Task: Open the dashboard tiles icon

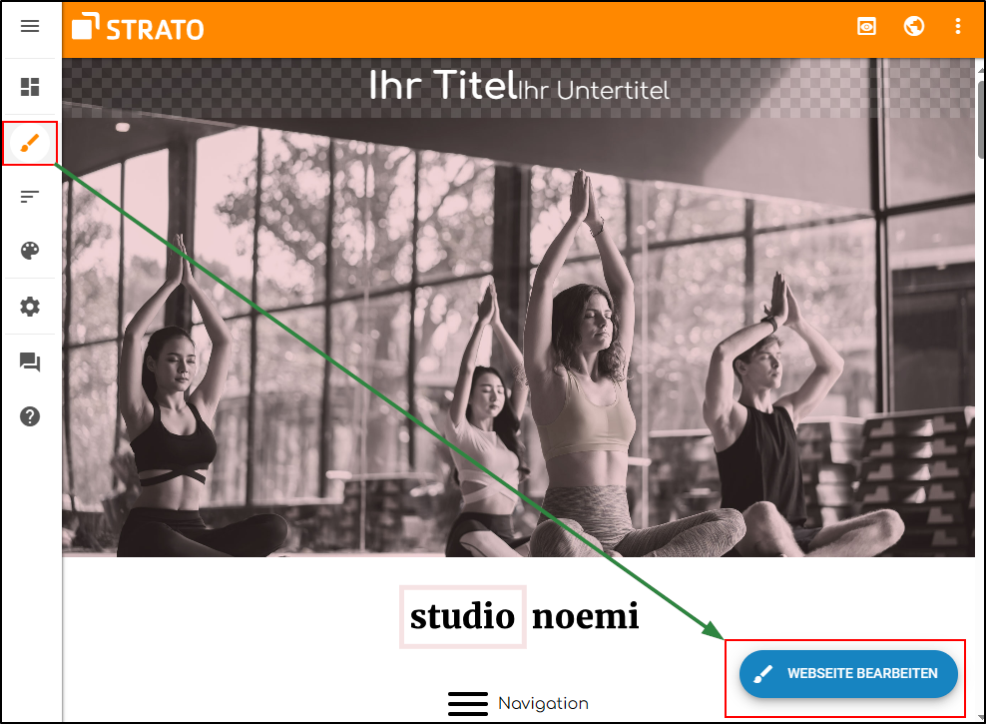Action: [x=30, y=87]
